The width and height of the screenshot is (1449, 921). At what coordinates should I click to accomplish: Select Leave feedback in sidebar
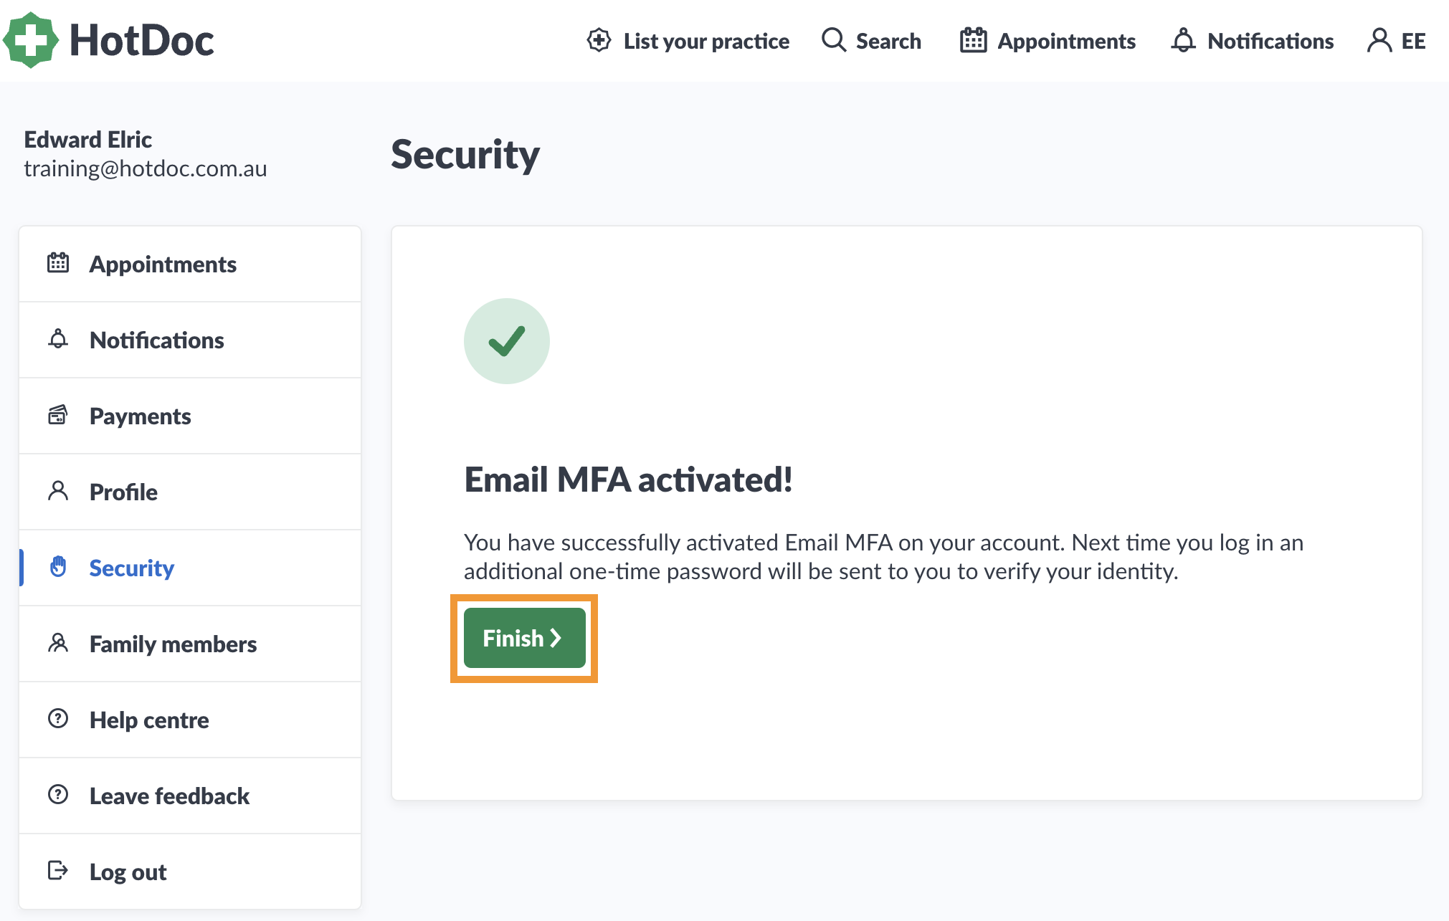point(190,796)
